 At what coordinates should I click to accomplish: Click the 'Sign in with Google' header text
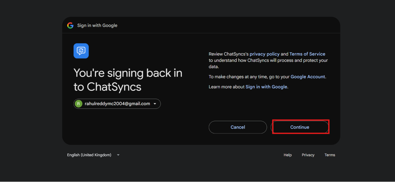(x=97, y=26)
